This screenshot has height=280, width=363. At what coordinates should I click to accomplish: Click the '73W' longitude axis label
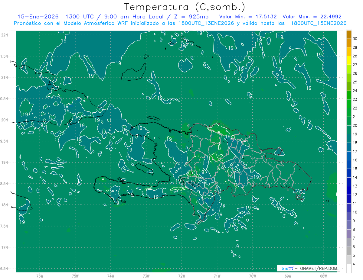146,276
